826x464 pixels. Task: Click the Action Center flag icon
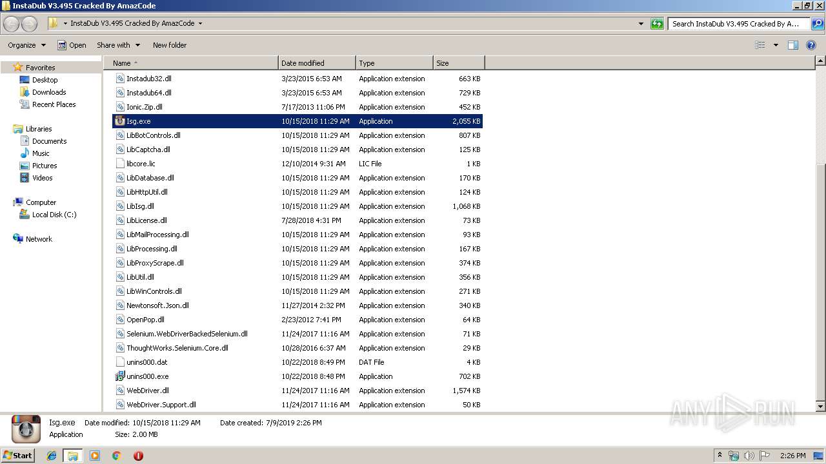765,456
